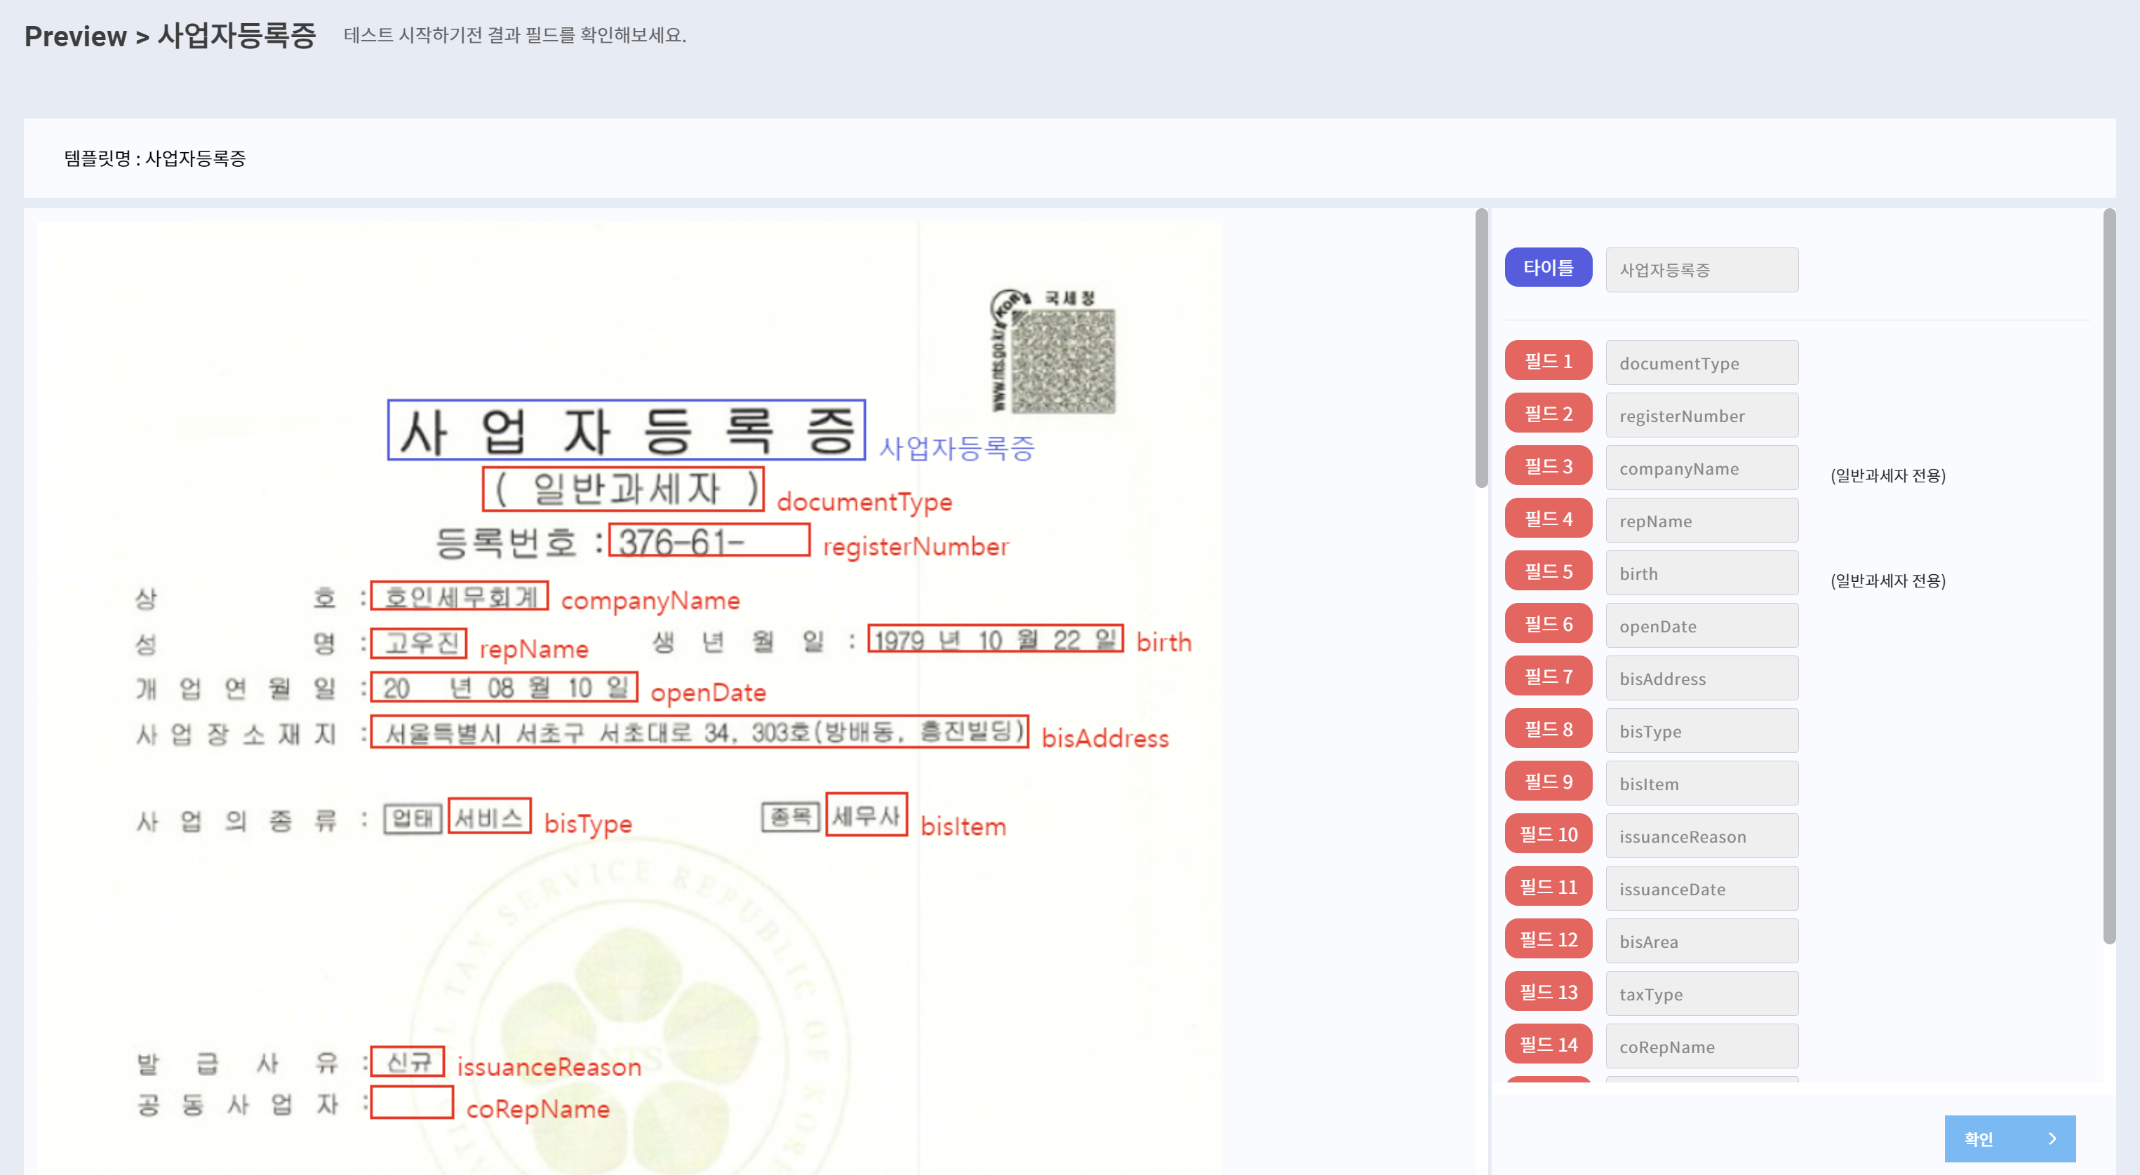
Task: Click the coRepName input field
Action: pos(1701,1047)
